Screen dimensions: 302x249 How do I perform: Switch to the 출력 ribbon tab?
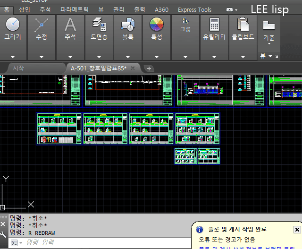pos(140,9)
